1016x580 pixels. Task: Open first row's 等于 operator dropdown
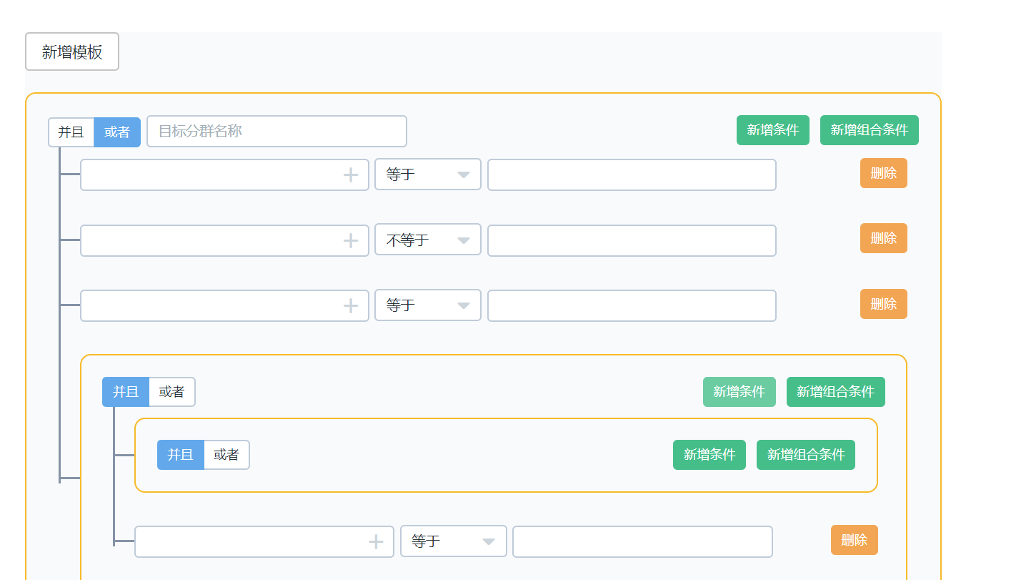click(428, 175)
